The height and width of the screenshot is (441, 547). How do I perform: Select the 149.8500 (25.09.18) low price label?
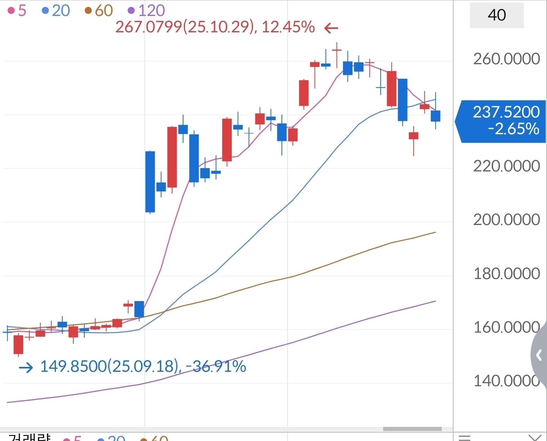pyautogui.click(x=143, y=366)
